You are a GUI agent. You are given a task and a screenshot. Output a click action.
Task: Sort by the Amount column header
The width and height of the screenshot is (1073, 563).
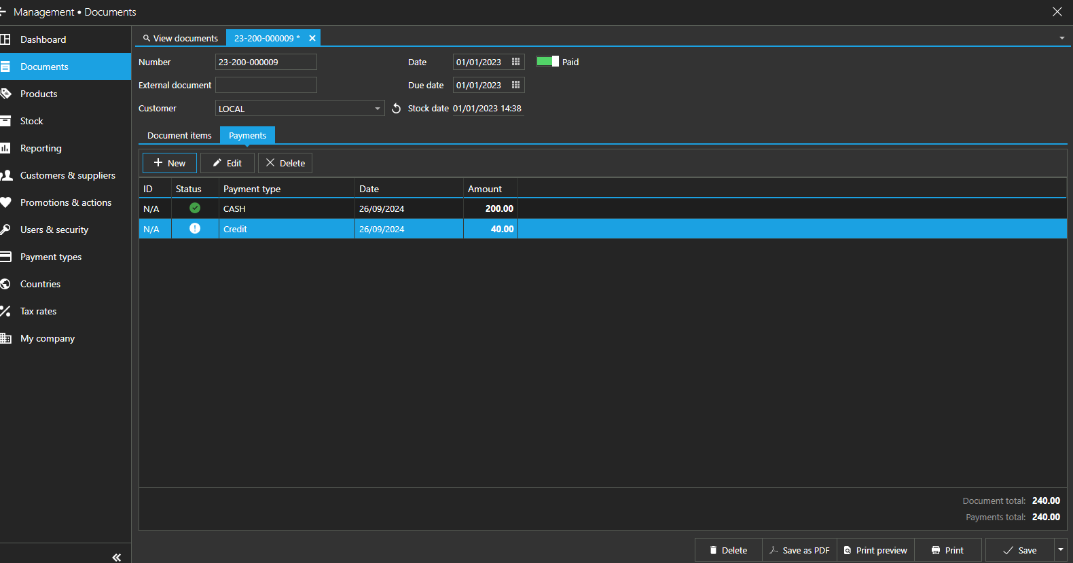[x=485, y=189]
